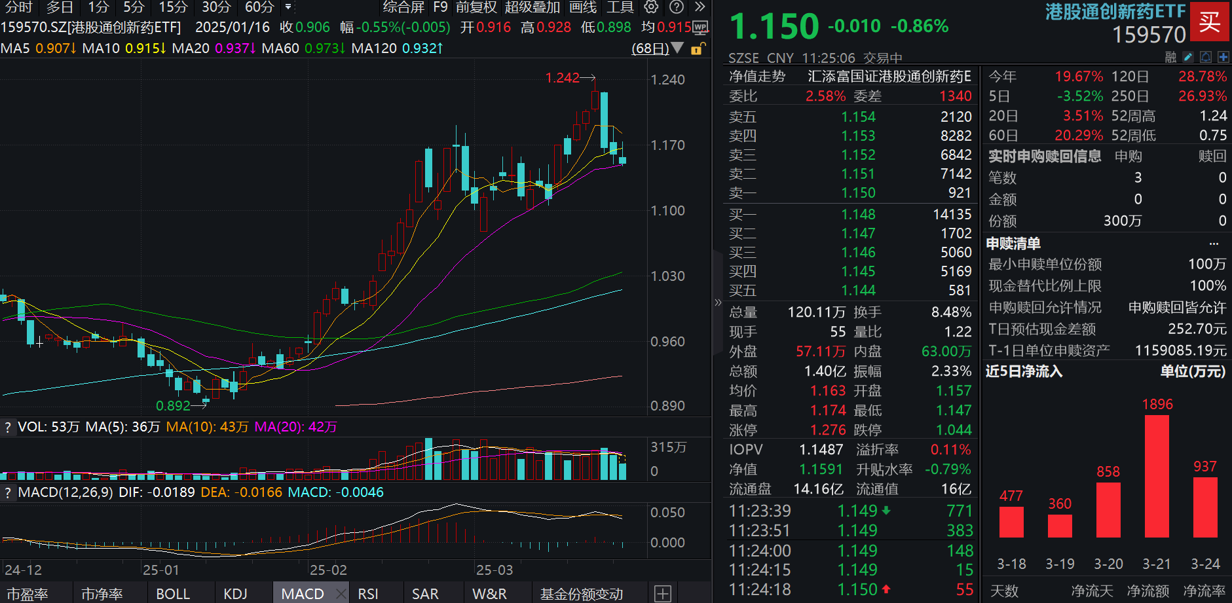This screenshot has width=1232, height=603.
Task: Open 净值走势 NAV trend link
Action: point(757,77)
